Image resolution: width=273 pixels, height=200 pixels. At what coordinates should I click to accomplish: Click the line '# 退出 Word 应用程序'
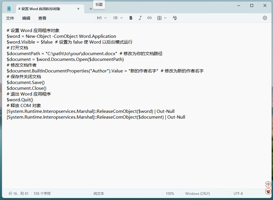coord(29,94)
